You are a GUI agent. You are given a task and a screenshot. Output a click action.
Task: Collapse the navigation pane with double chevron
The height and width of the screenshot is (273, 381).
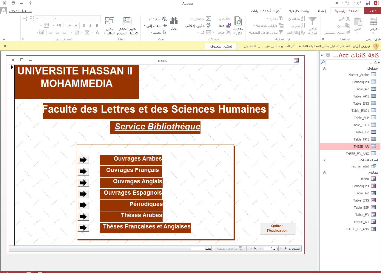tap(322, 55)
